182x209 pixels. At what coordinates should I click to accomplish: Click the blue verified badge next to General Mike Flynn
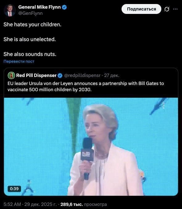click(64, 7)
